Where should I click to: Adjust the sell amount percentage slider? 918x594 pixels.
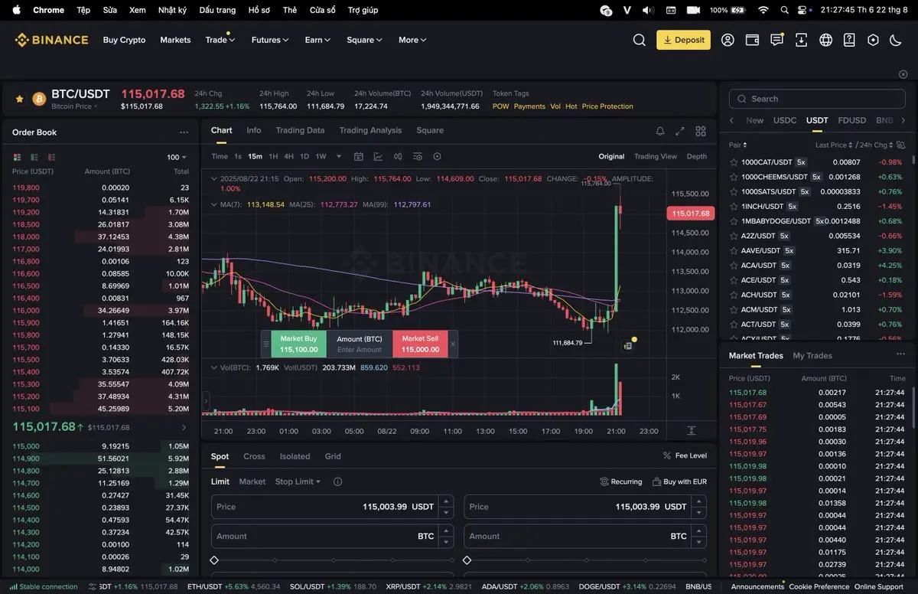585,560
